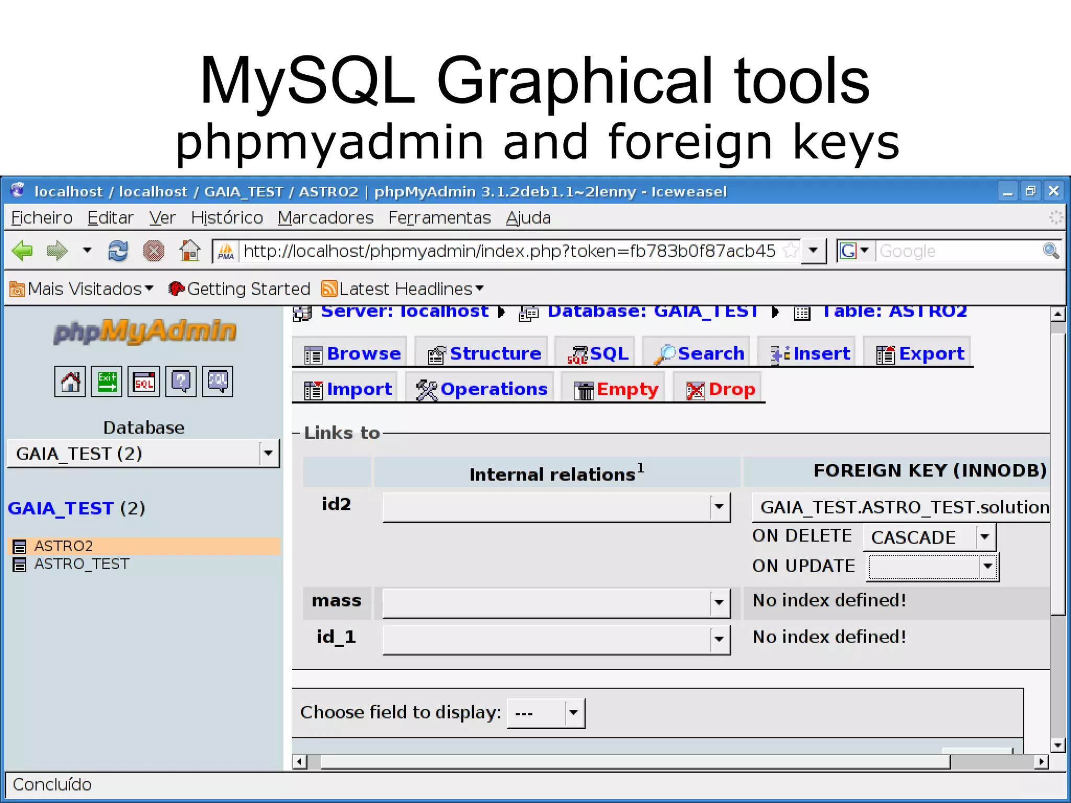Image resolution: width=1071 pixels, height=803 pixels.
Task: Open Mais Visitados bookmarks folder
Action: [x=82, y=289]
